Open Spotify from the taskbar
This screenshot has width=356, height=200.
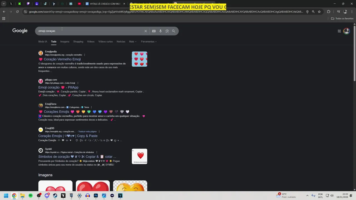(31, 196)
